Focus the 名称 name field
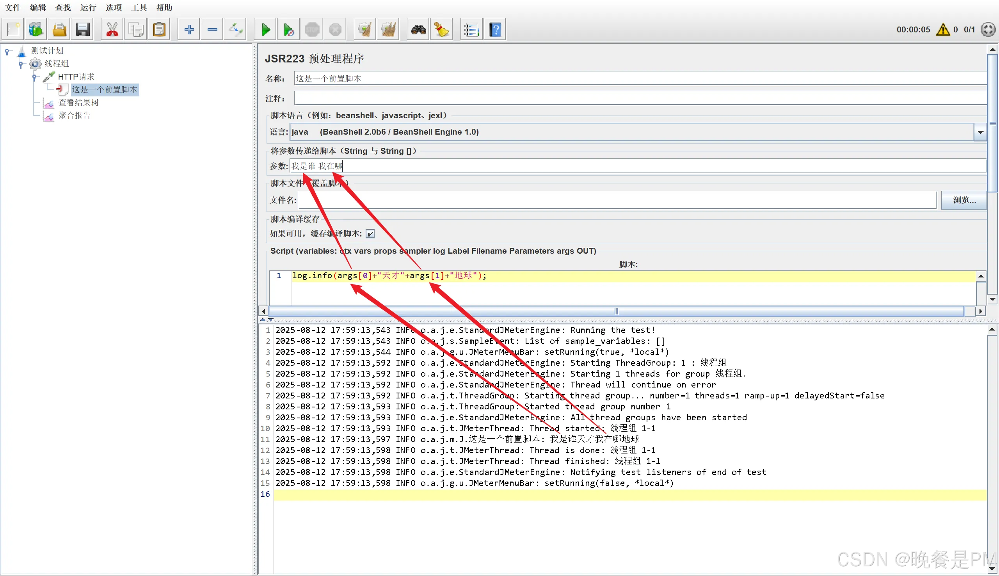This screenshot has width=999, height=576. (640, 79)
